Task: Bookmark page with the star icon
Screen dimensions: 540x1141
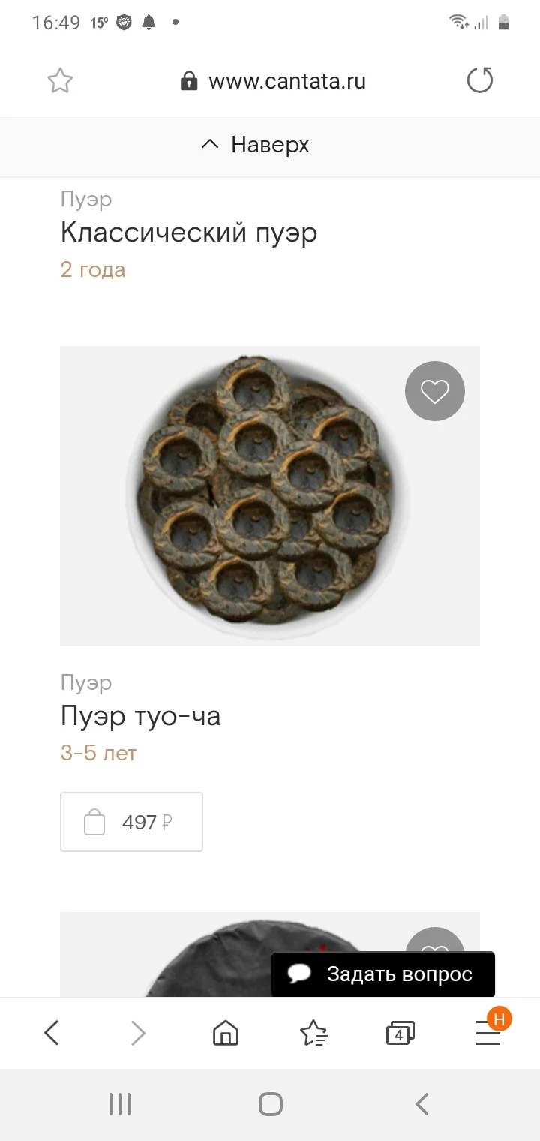Action: click(x=60, y=80)
